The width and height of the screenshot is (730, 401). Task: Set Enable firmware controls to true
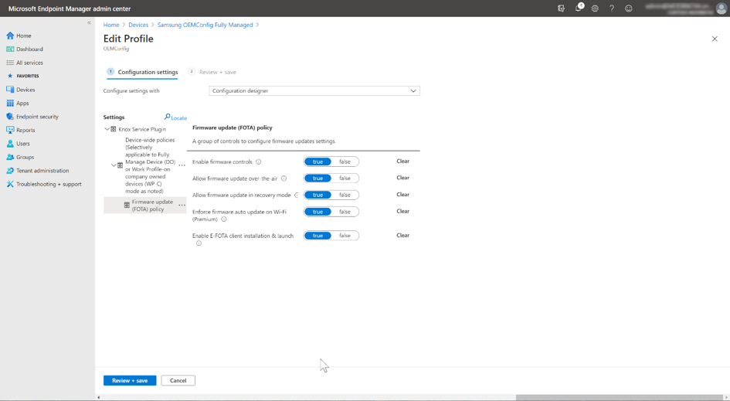[317, 161]
